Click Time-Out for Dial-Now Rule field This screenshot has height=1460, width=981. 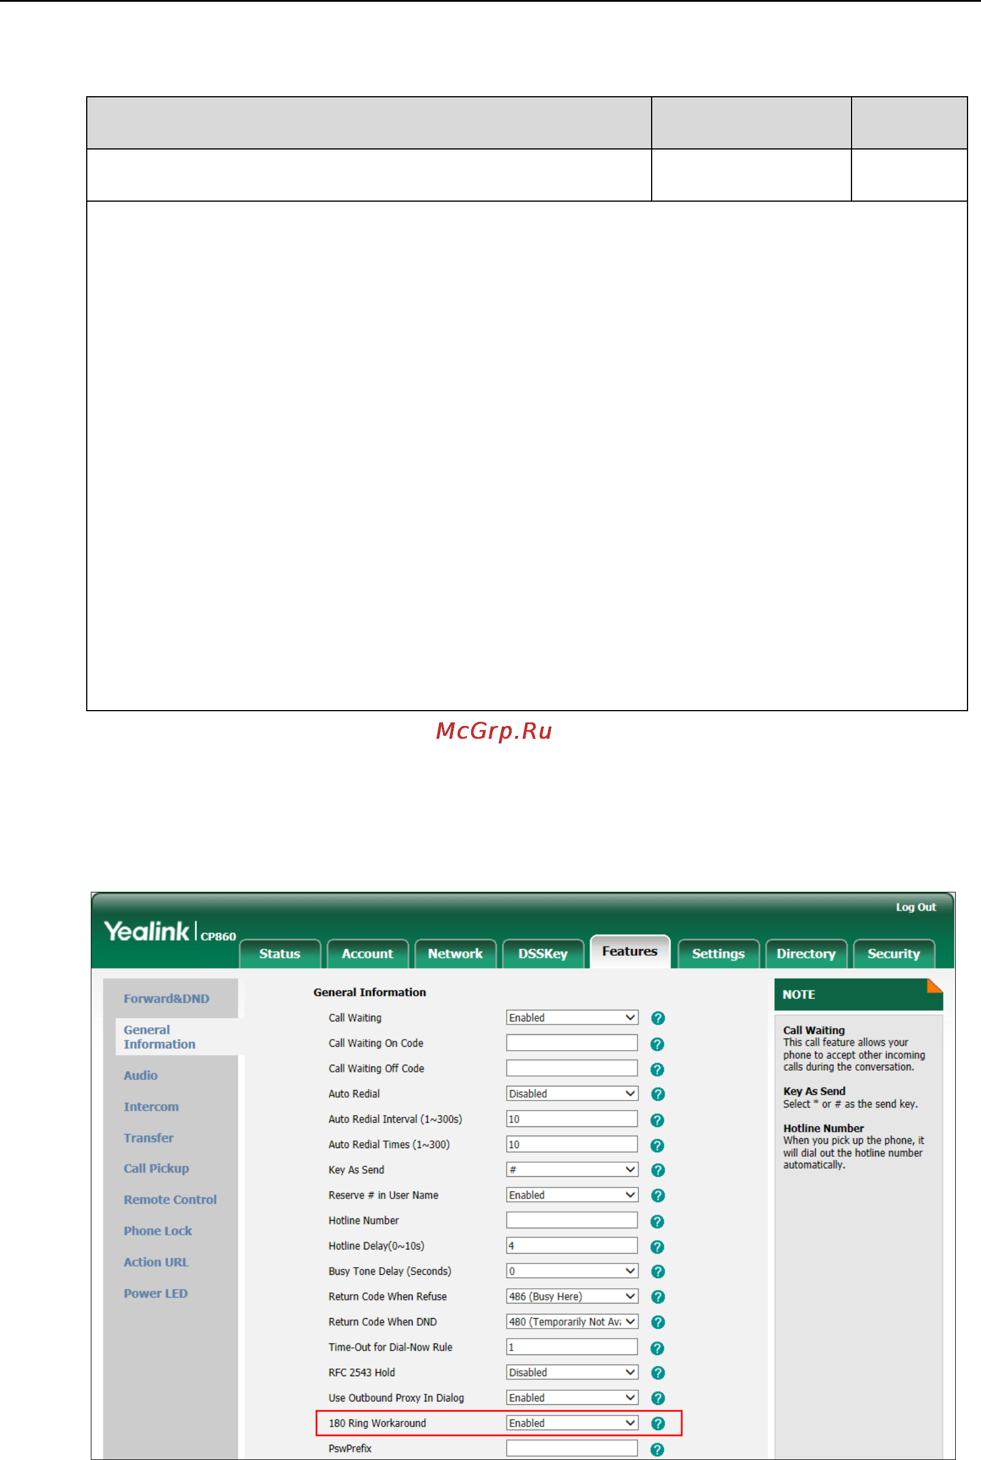click(x=572, y=1347)
